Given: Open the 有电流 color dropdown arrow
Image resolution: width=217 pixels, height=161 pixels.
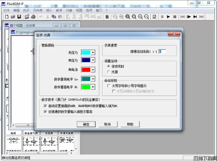Looking at the screenshot, I should [x=93, y=70].
